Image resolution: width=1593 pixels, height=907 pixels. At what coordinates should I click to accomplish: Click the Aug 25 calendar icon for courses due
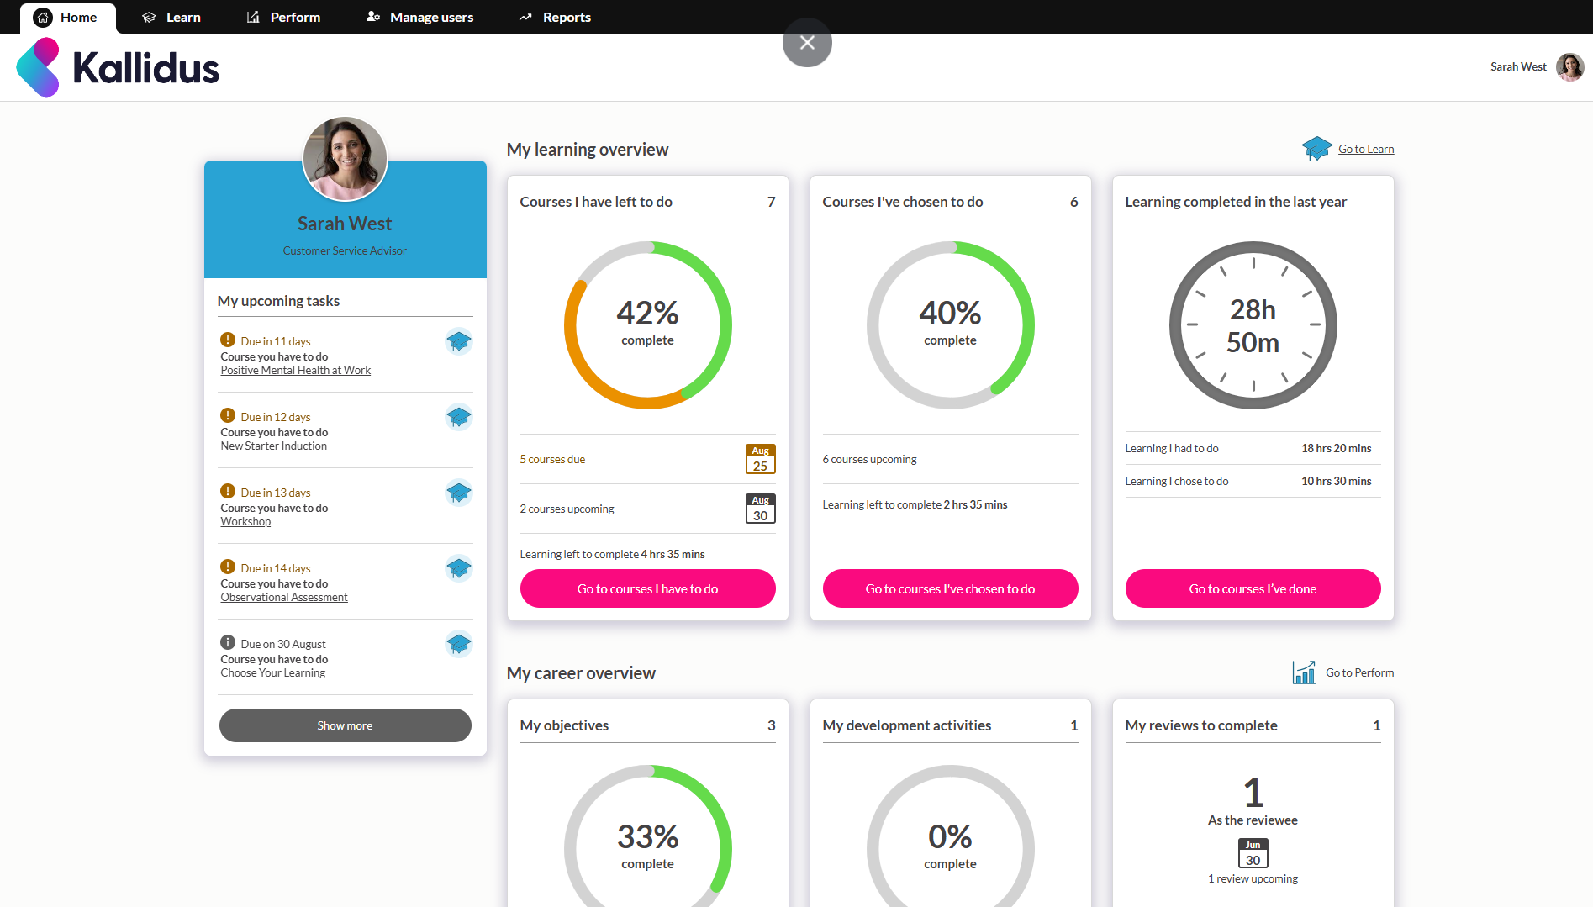pos(760,459)
